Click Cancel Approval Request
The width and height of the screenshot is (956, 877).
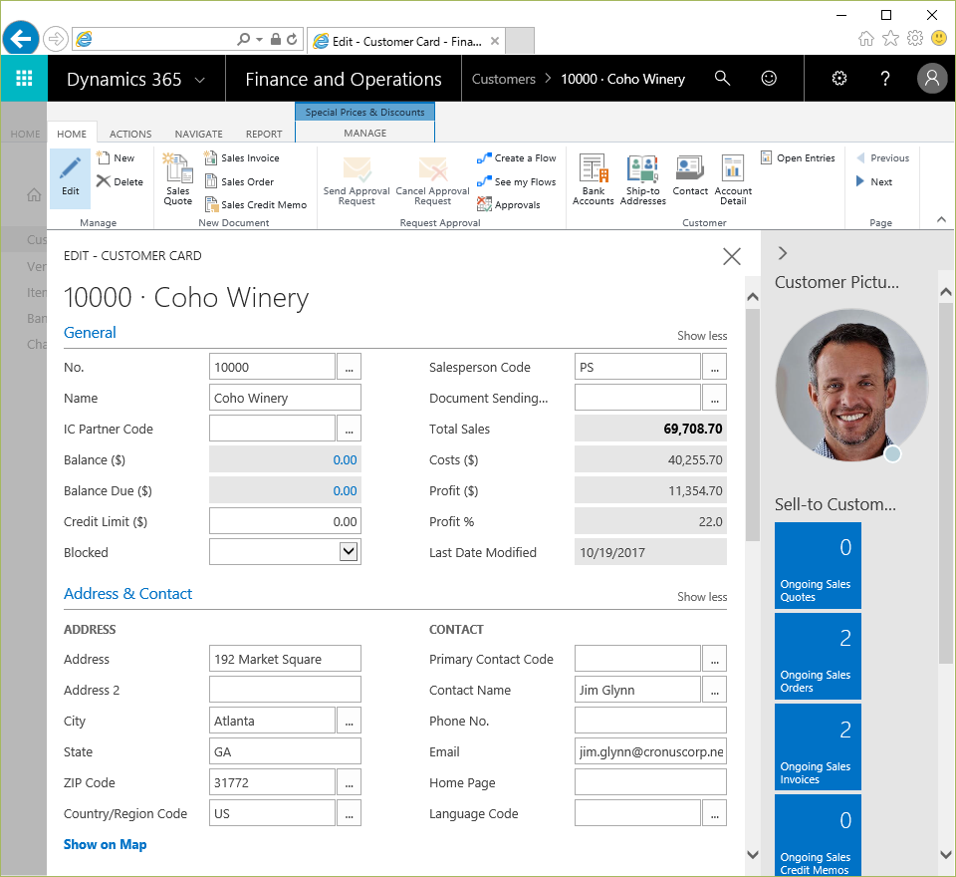(x=432, y=180)
